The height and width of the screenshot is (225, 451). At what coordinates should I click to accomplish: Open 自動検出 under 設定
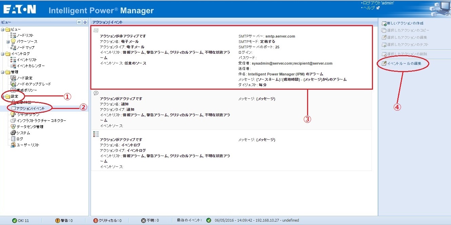click(24, 102)
